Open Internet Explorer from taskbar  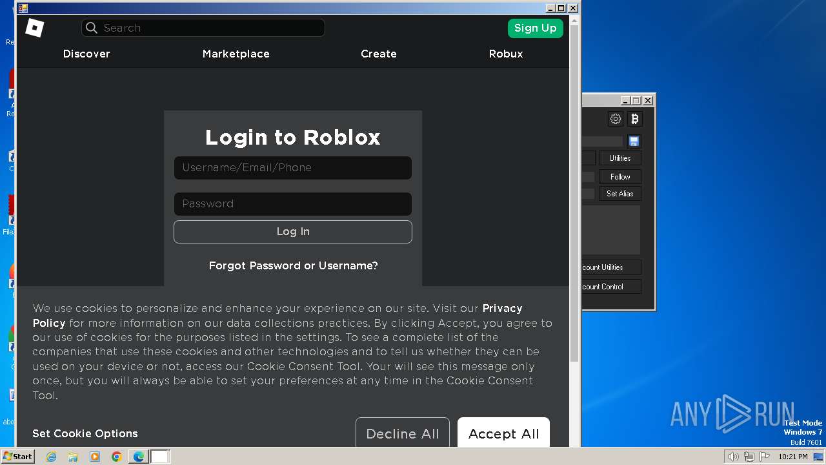click(52, 457)
